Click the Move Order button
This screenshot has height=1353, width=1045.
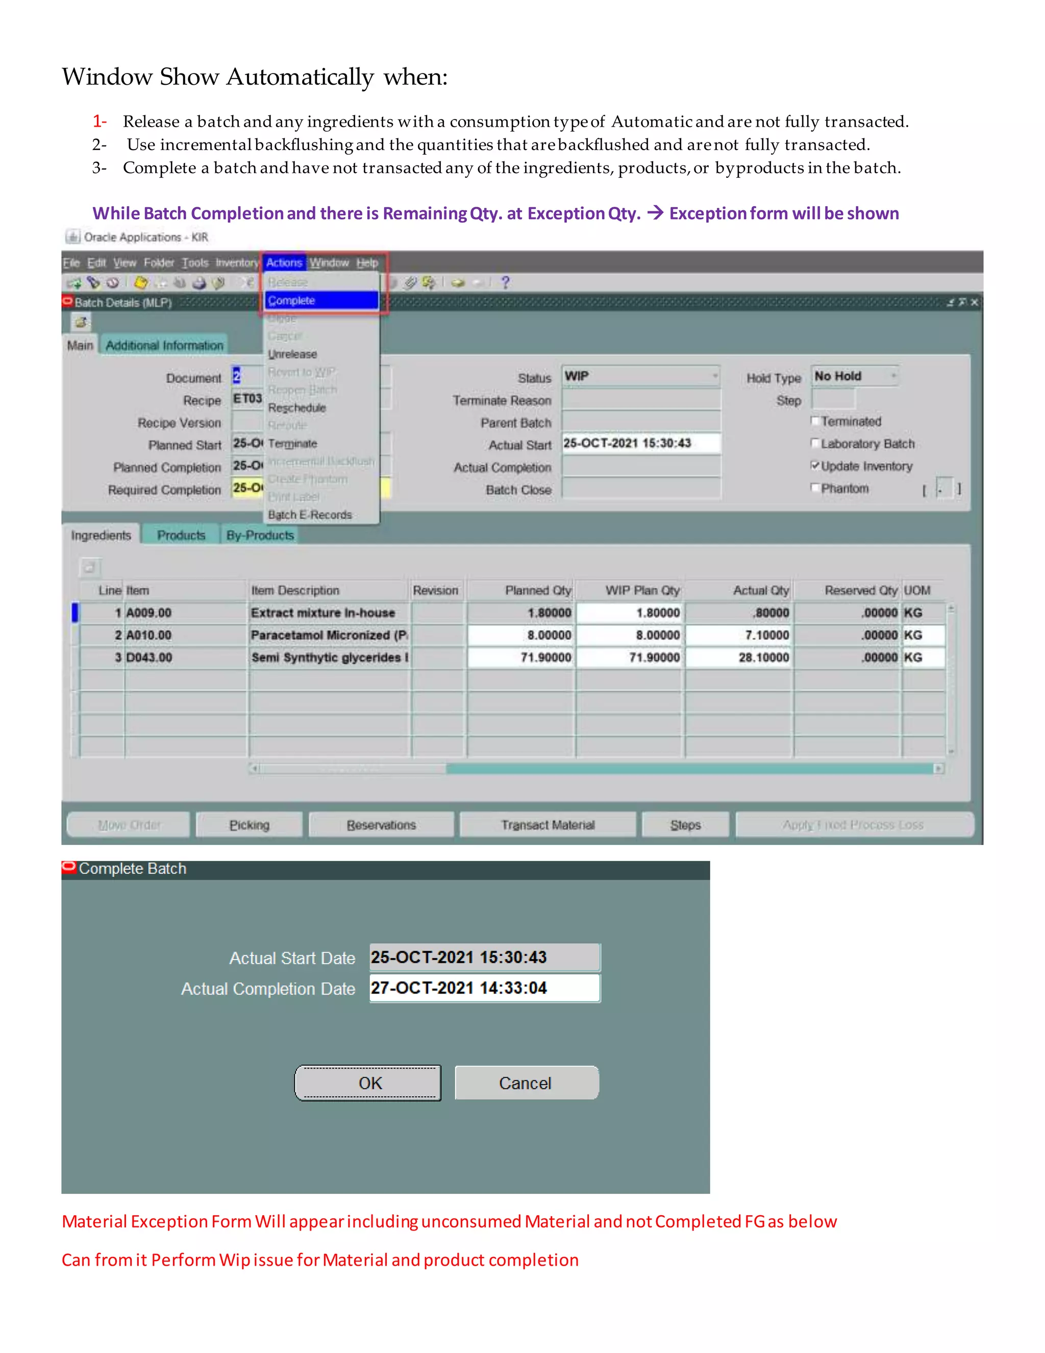tap(129, 825)
